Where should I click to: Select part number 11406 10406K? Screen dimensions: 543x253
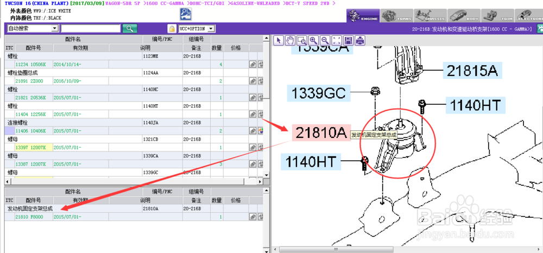click(x=30, y=131)
